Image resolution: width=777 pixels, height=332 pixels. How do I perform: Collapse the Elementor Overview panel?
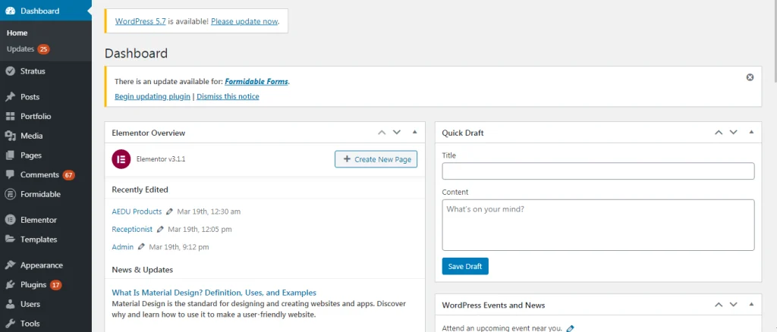[415, 132]
